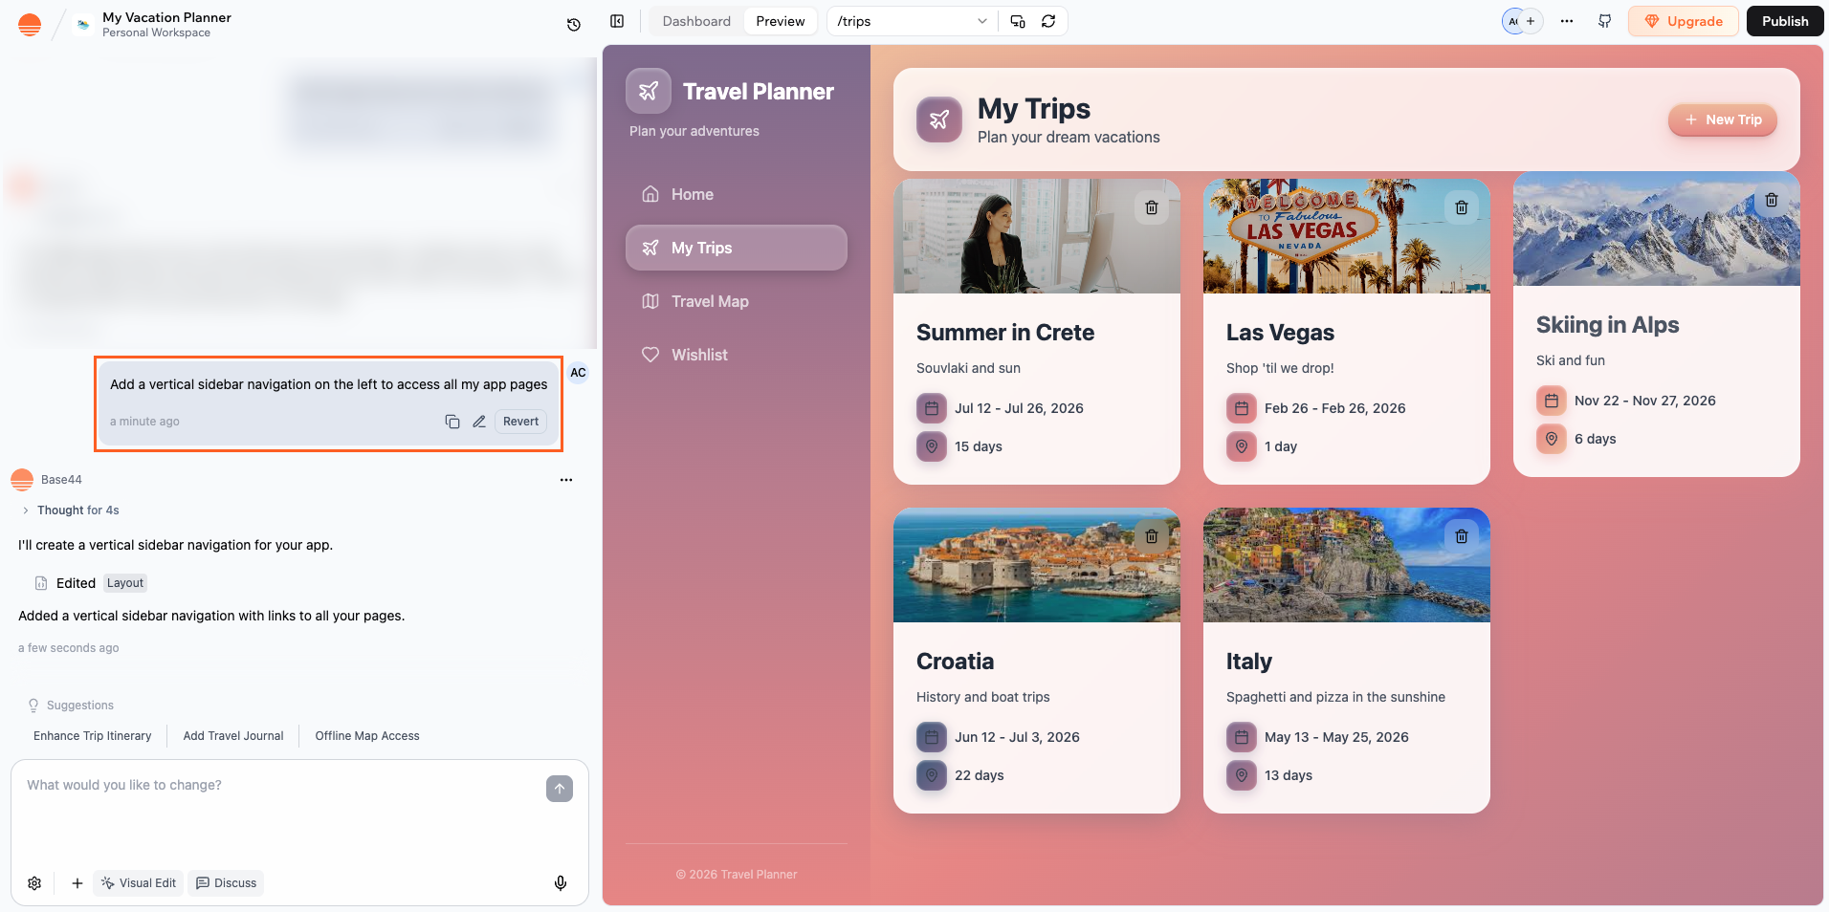Switch to responsive device preview

[1017, 20]
